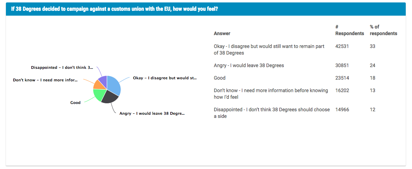Click the '# Respondents' column header

coord(349,30)
